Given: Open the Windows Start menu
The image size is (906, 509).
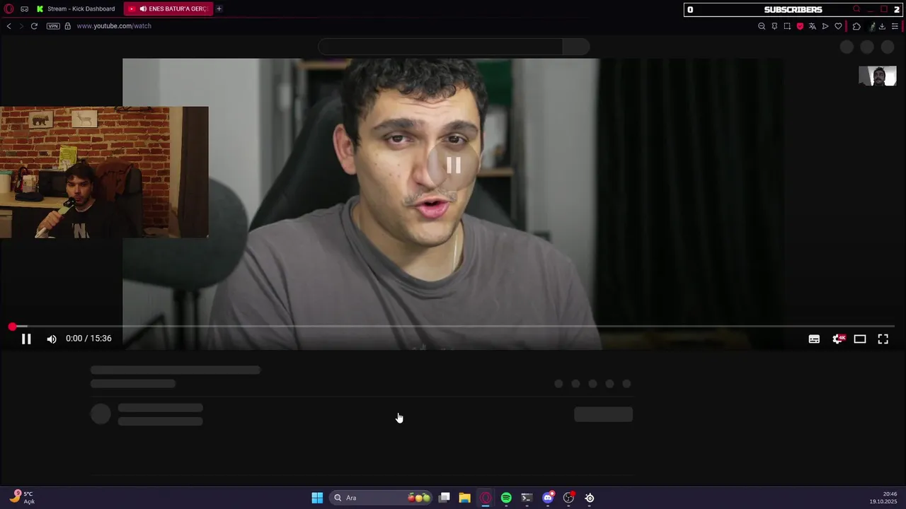Looking at the screenshot, I should click(317, 498).
